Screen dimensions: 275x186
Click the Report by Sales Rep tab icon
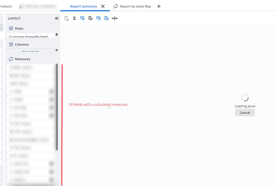116,7
